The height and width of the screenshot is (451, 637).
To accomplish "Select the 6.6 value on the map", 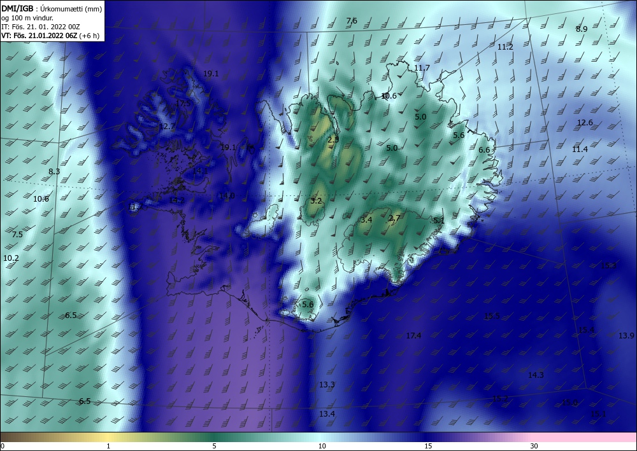I will click(484, 149).
